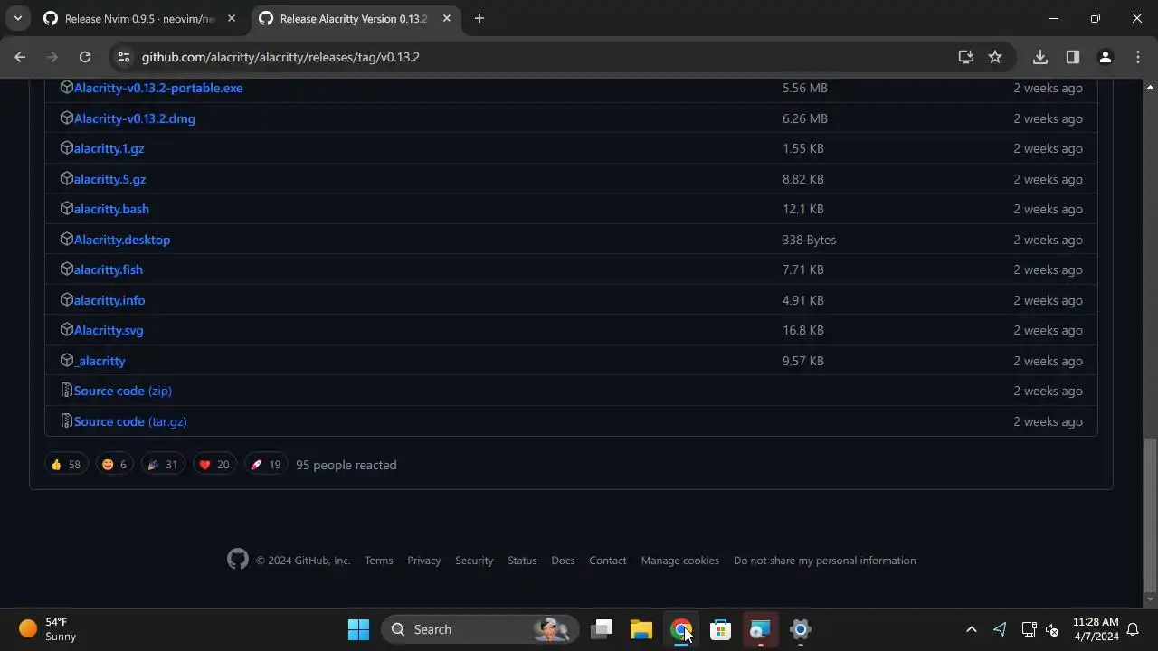This screenshot has height=651, width=1158.
Task: Open Status link in footer
Action: (x=522, y=561)
